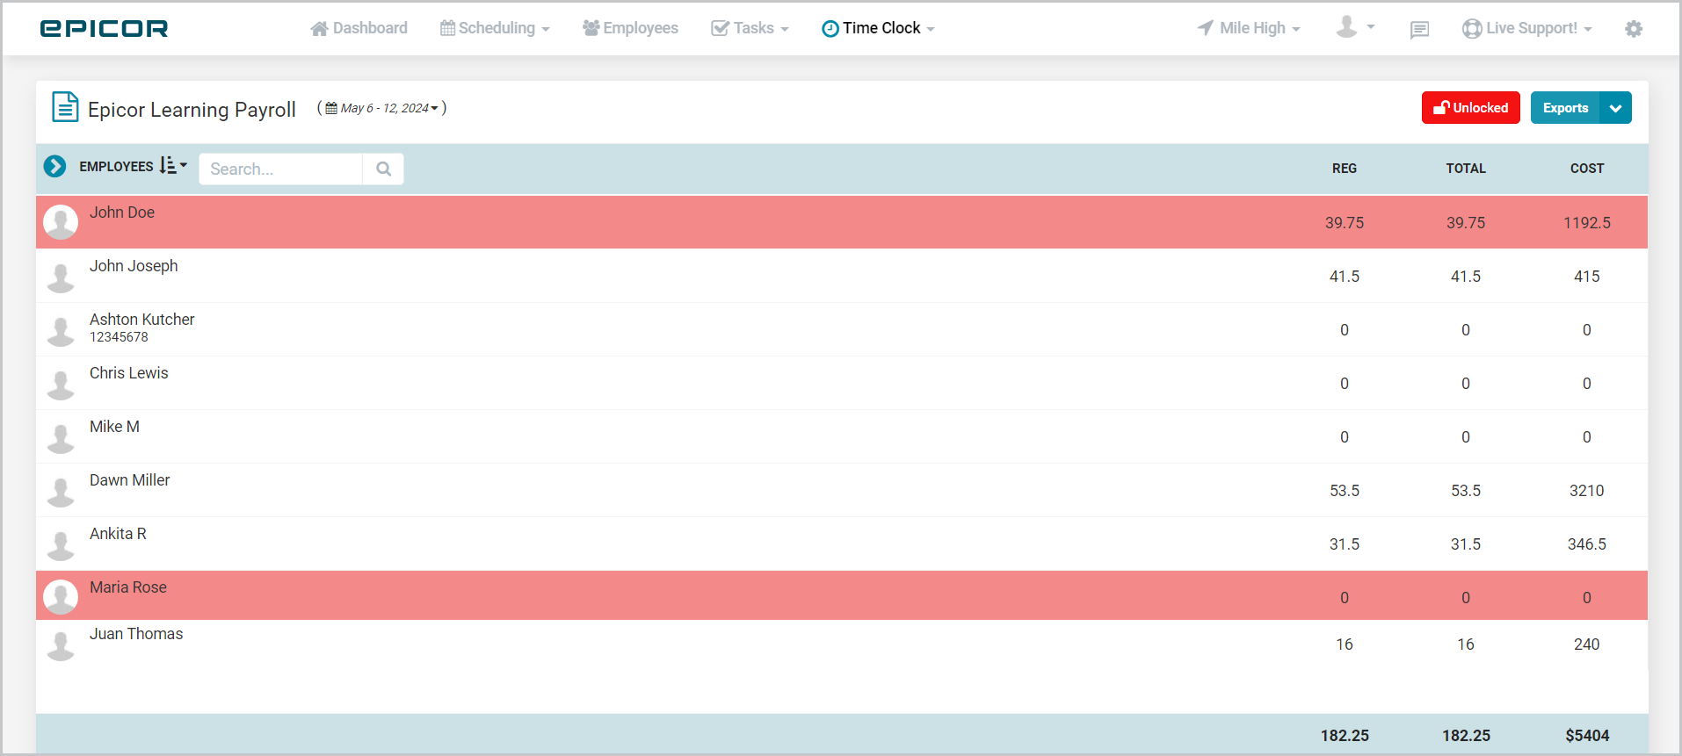This screenshot has width=1682, height=756.
Task: Open the Live Support menu
Action: point(1526,28)
